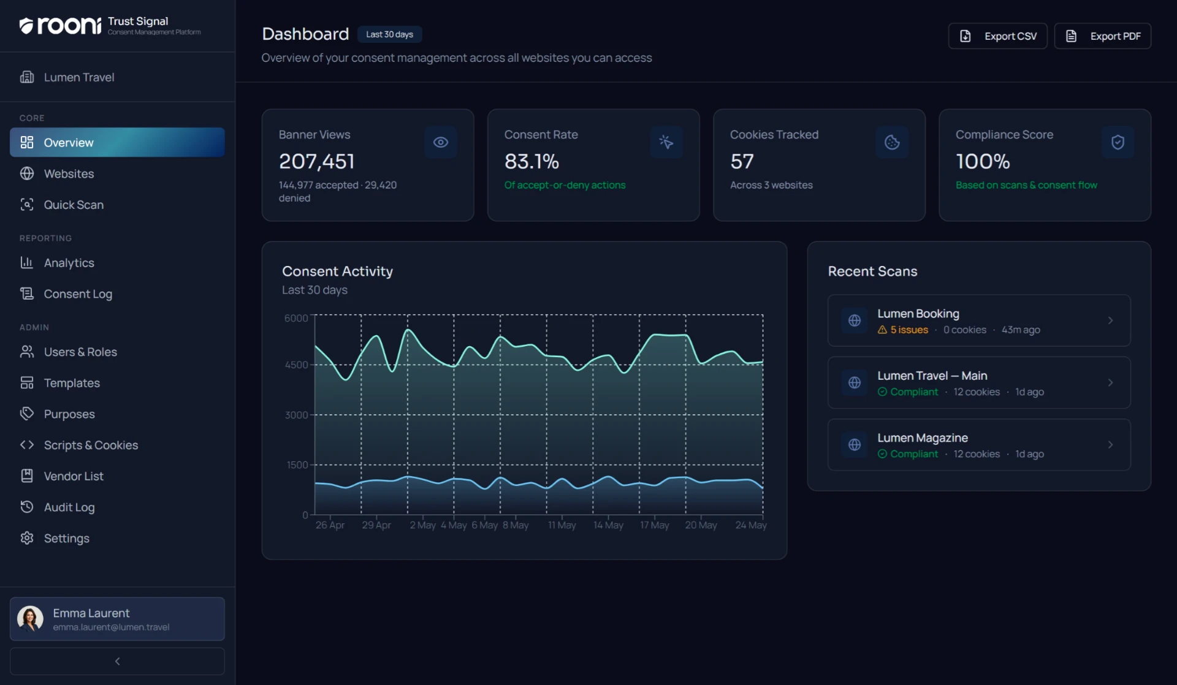
Task: Click the "Based on scans & consent flow" text
Action: pos(1026,185)
